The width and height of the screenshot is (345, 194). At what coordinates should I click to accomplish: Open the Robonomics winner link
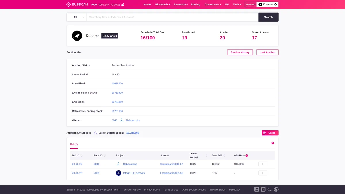133,120
